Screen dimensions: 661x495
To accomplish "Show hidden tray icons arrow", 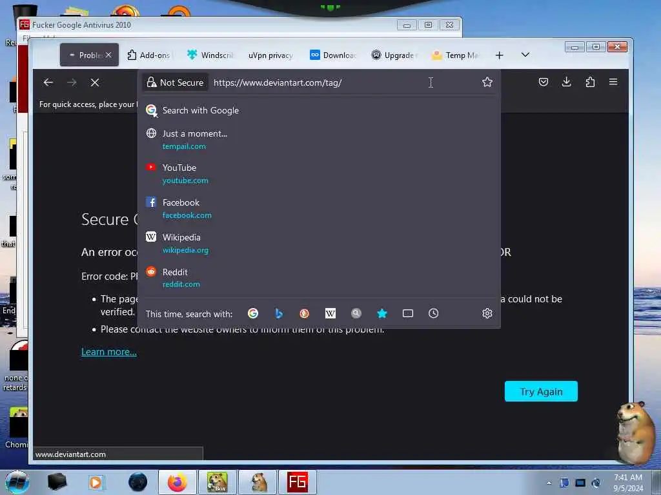I will click(x=549, y=483).
